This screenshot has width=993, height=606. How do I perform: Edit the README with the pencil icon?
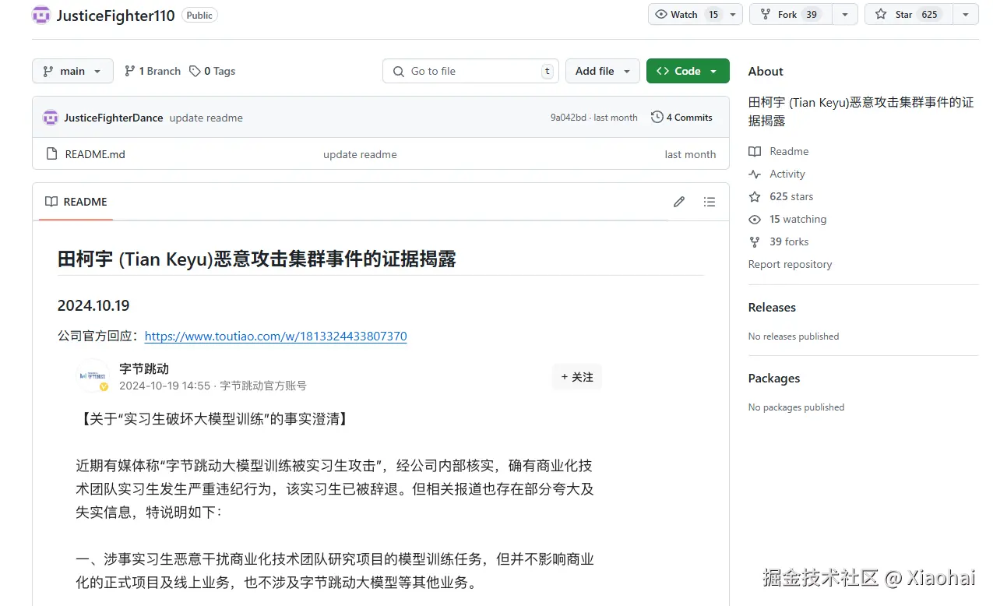678,202
